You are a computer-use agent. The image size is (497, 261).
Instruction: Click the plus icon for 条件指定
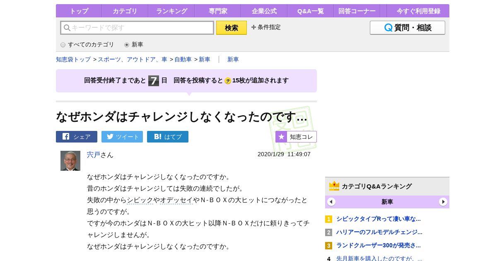click(x=253, y=27)
